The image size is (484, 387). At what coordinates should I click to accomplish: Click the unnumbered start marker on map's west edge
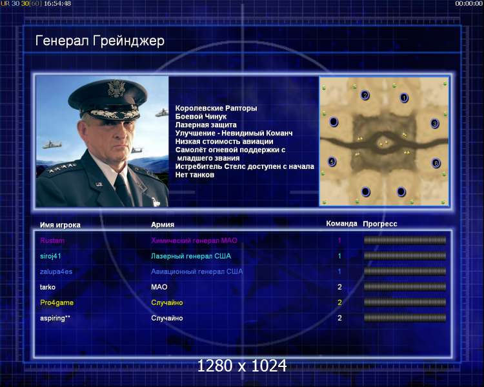[x=334, y=122]
